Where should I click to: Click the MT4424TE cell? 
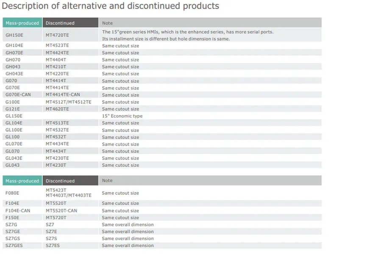pos(57,53)
